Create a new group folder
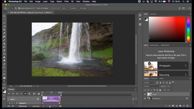Image resolution: width=194 pixels, height=109 pixels. pos(180,106)
